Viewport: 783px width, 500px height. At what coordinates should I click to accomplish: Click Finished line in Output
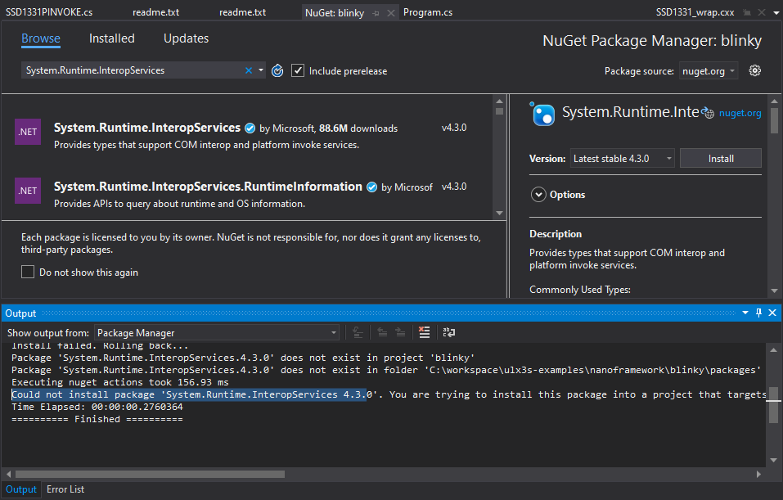point(97,419)
